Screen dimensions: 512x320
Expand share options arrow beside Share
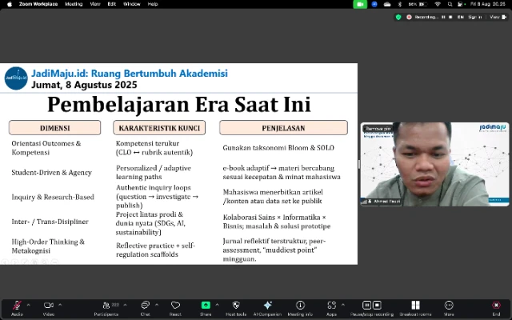tap(217, 305)
